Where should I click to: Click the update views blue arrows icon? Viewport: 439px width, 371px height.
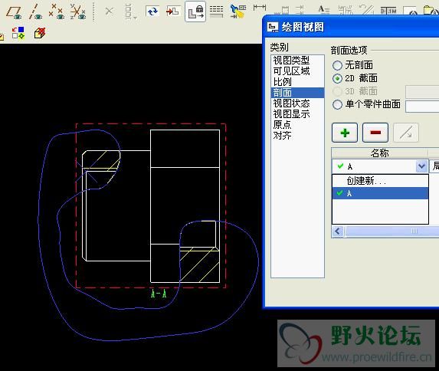pyautogui.click(x=152, y=11)
